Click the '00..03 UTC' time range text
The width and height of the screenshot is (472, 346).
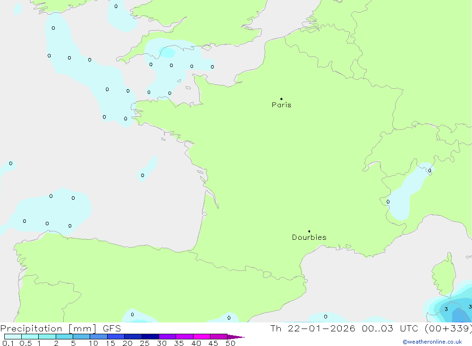pyautogui.click(x=390, y=328)
